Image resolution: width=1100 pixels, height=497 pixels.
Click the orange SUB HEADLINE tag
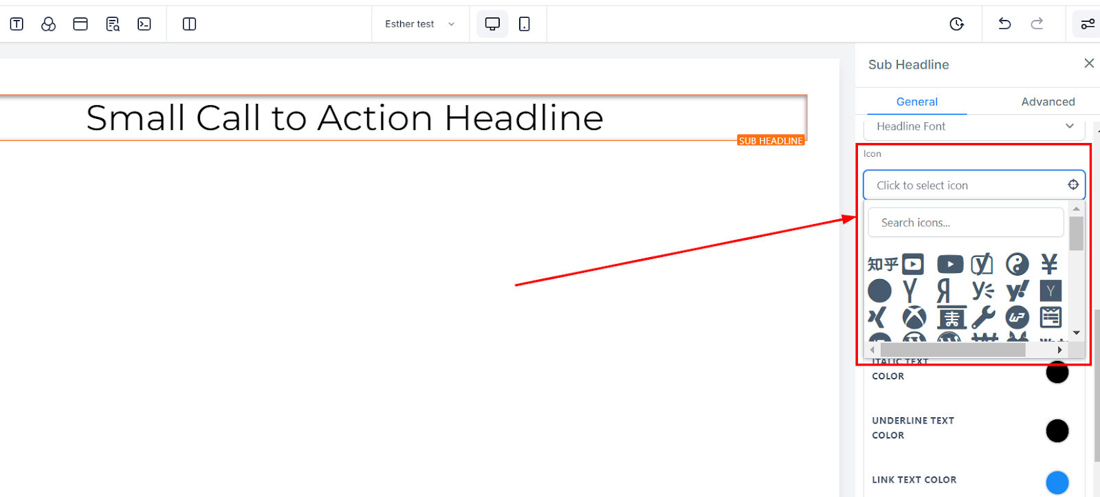click(x=771, y=140)
